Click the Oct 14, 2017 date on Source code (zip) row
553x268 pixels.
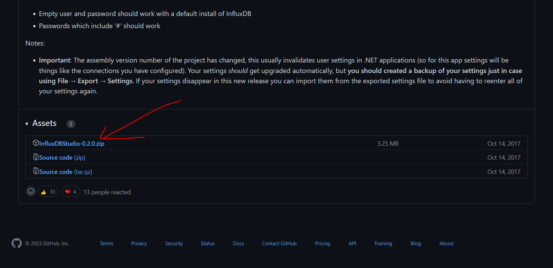[504, 158]
